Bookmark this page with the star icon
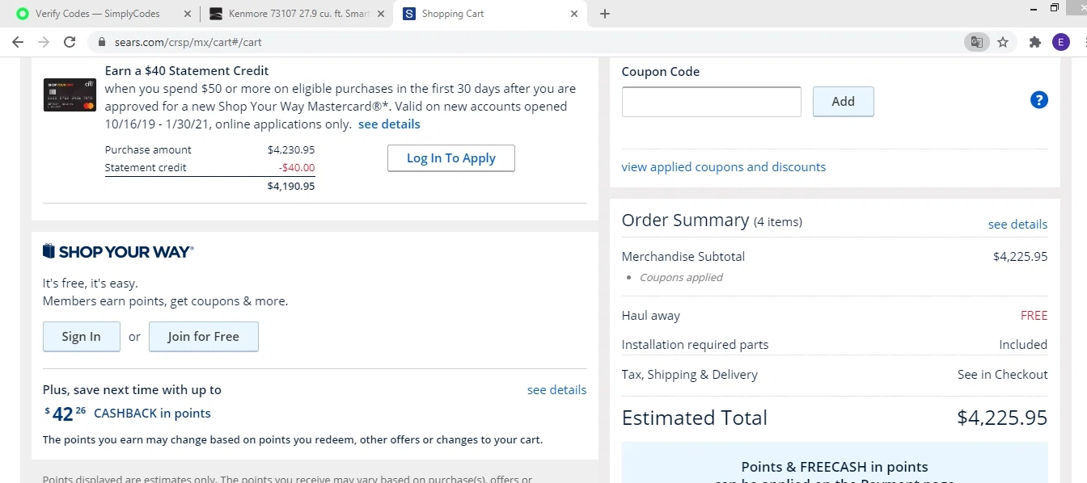 tap(1003, 42)
